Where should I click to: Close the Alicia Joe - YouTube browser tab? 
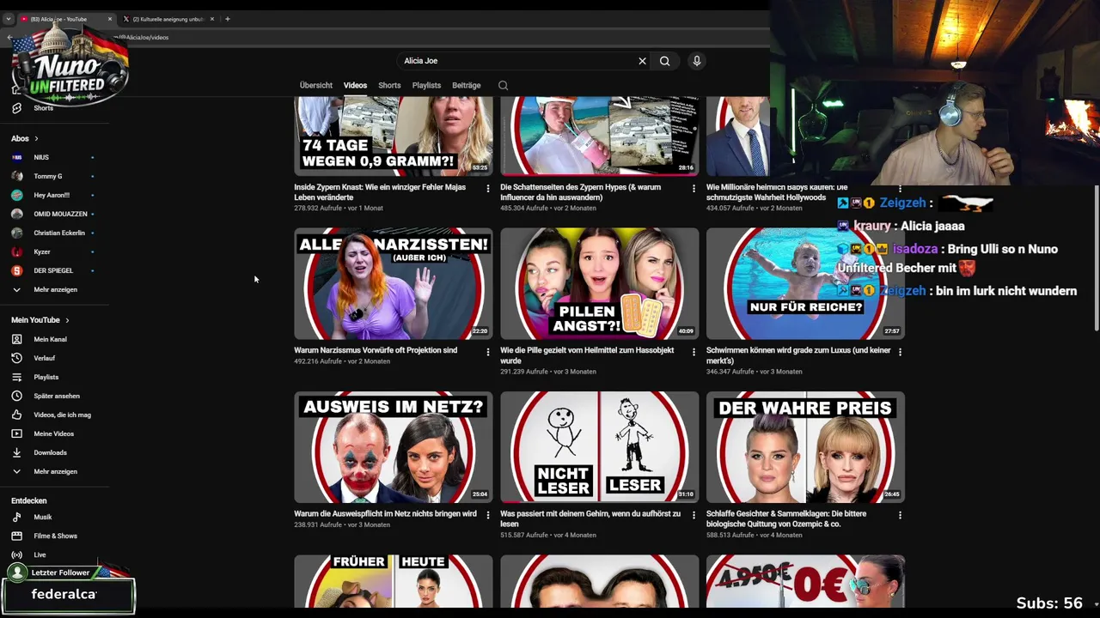click(x=109, y=19)
